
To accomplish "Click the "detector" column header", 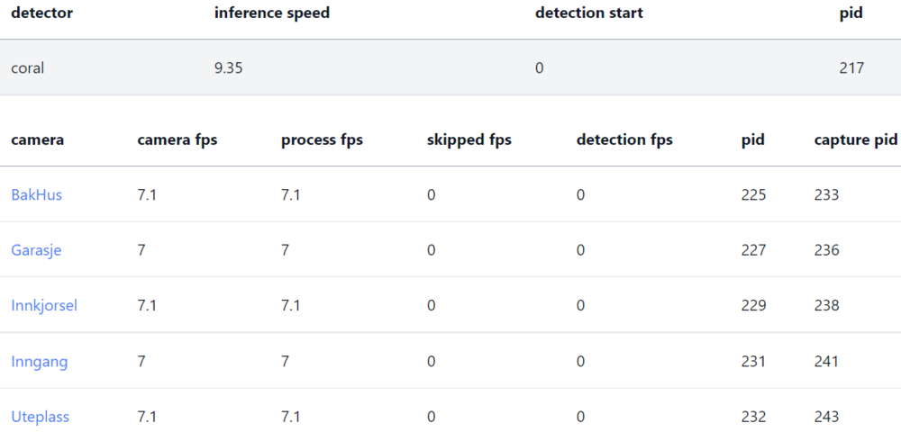I will [41, 13].
